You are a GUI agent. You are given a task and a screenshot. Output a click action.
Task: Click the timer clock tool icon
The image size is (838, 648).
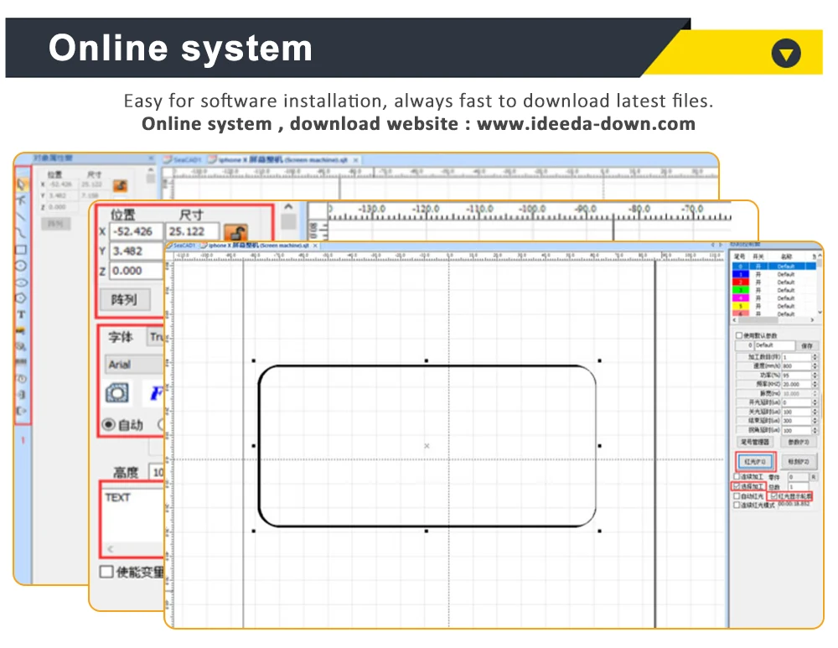(22, 379)
